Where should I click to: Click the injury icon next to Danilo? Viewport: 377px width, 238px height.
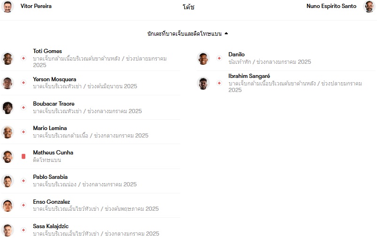pyautogui.click(x=219, y=58)
